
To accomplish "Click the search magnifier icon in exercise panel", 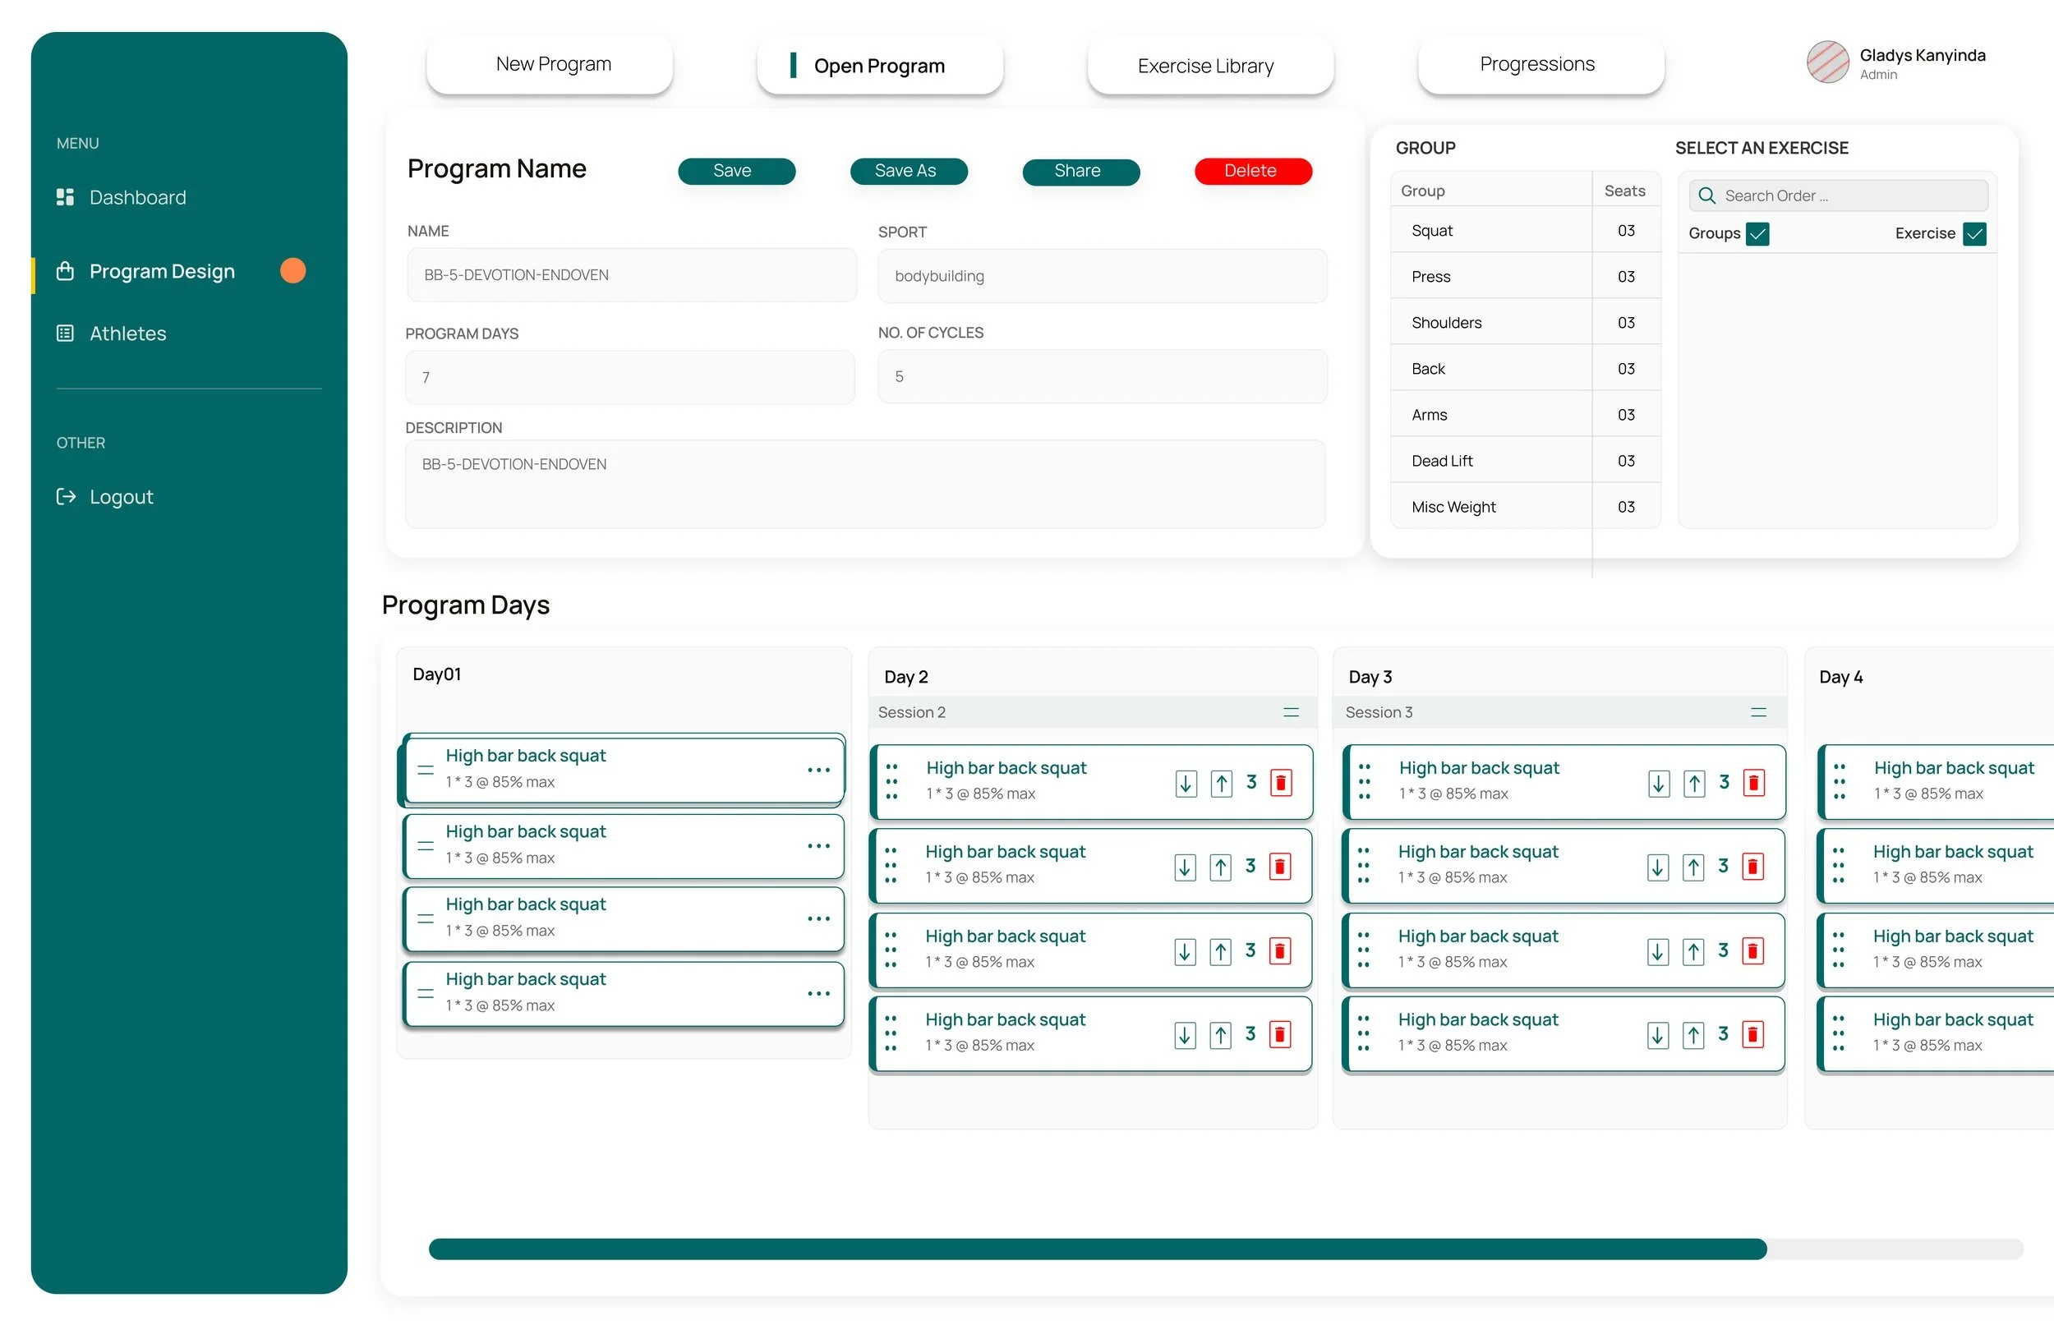I will tap(1706, 196).
